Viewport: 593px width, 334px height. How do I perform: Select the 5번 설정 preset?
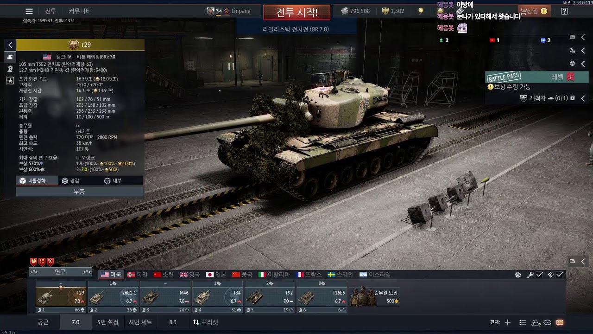click(108, 322)
